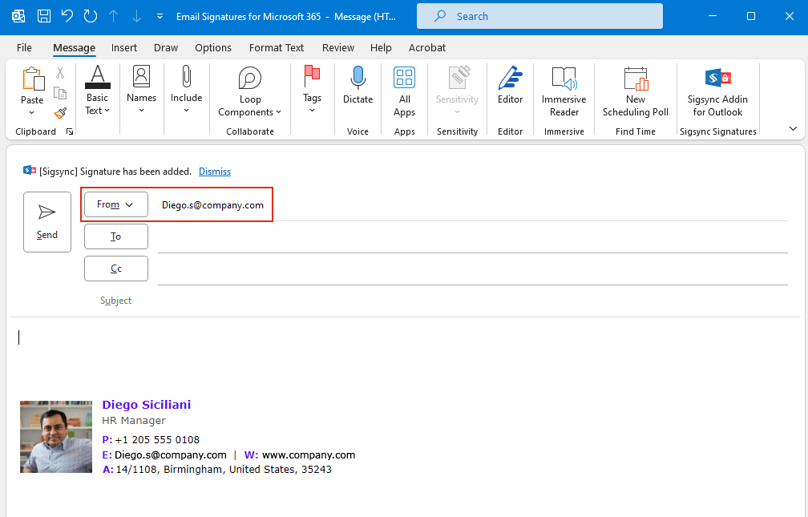Click the Search box in the title bar
The image size is (808, 517).
(539, 16)
